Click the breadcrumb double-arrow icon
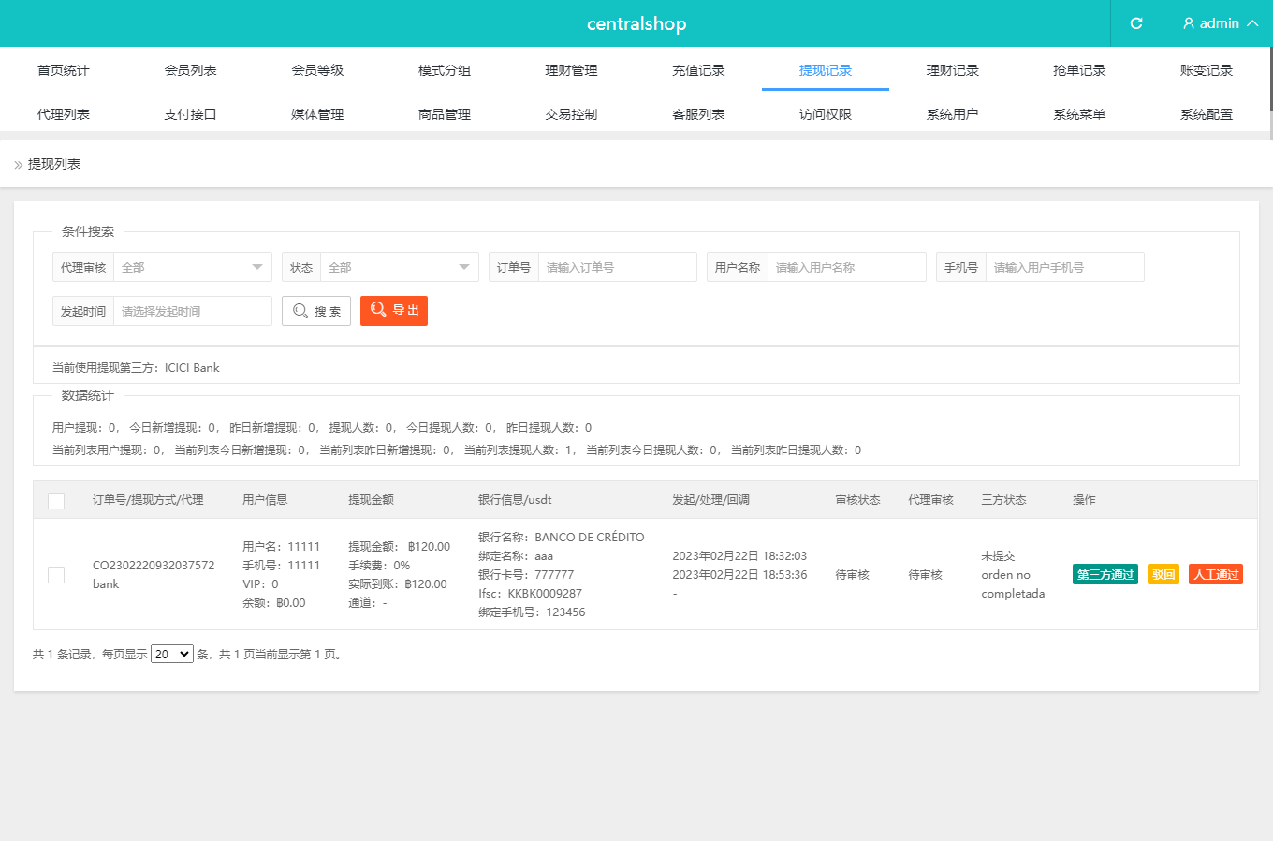The image size is (1273, 841). (x=19, y=165)
